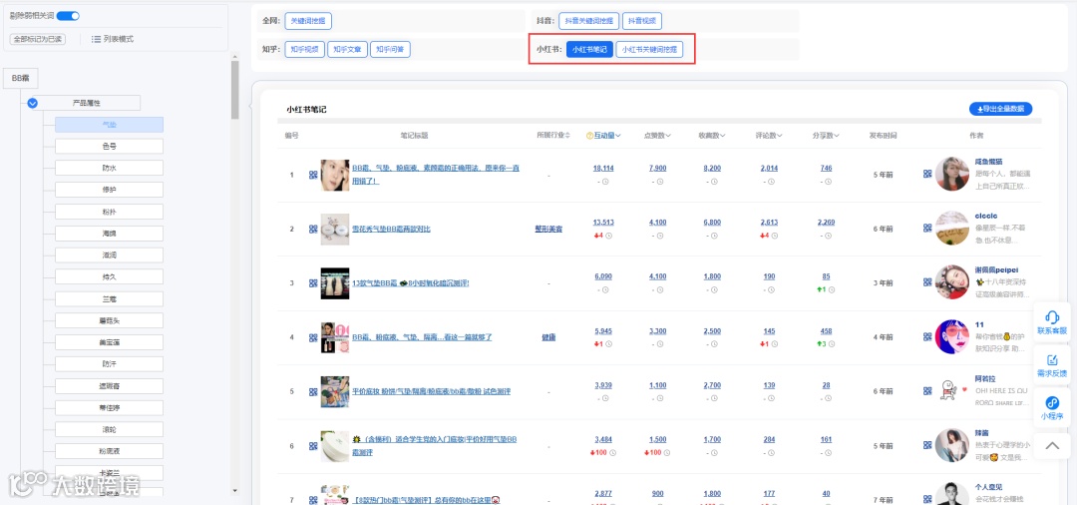Screen dimensions: 1077x505
Task: Sort by 所属行业 column
Action: [553, 136]
